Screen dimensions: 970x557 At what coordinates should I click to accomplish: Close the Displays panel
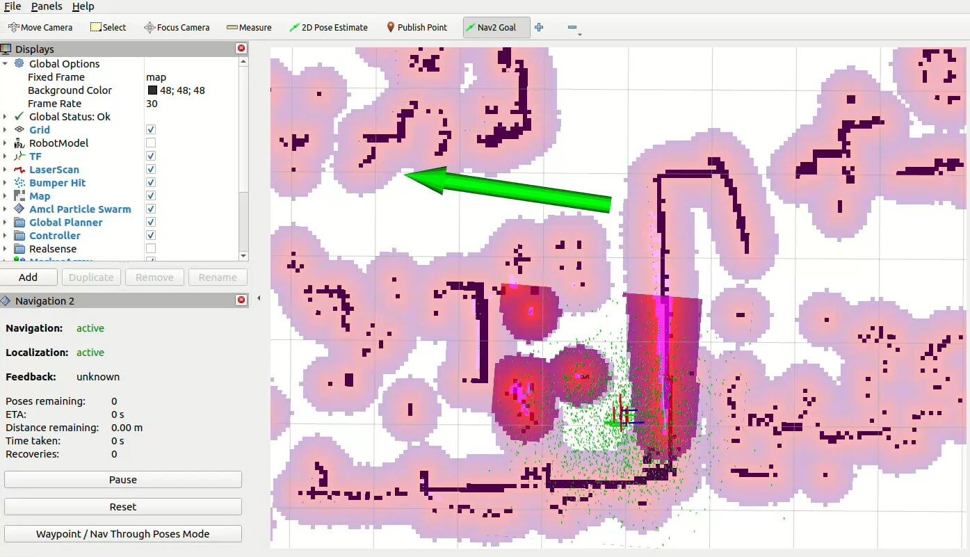241,49
